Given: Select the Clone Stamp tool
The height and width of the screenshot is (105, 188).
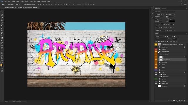Looking at the screenshot, I should pyautogui.click(x=2, y=30).
